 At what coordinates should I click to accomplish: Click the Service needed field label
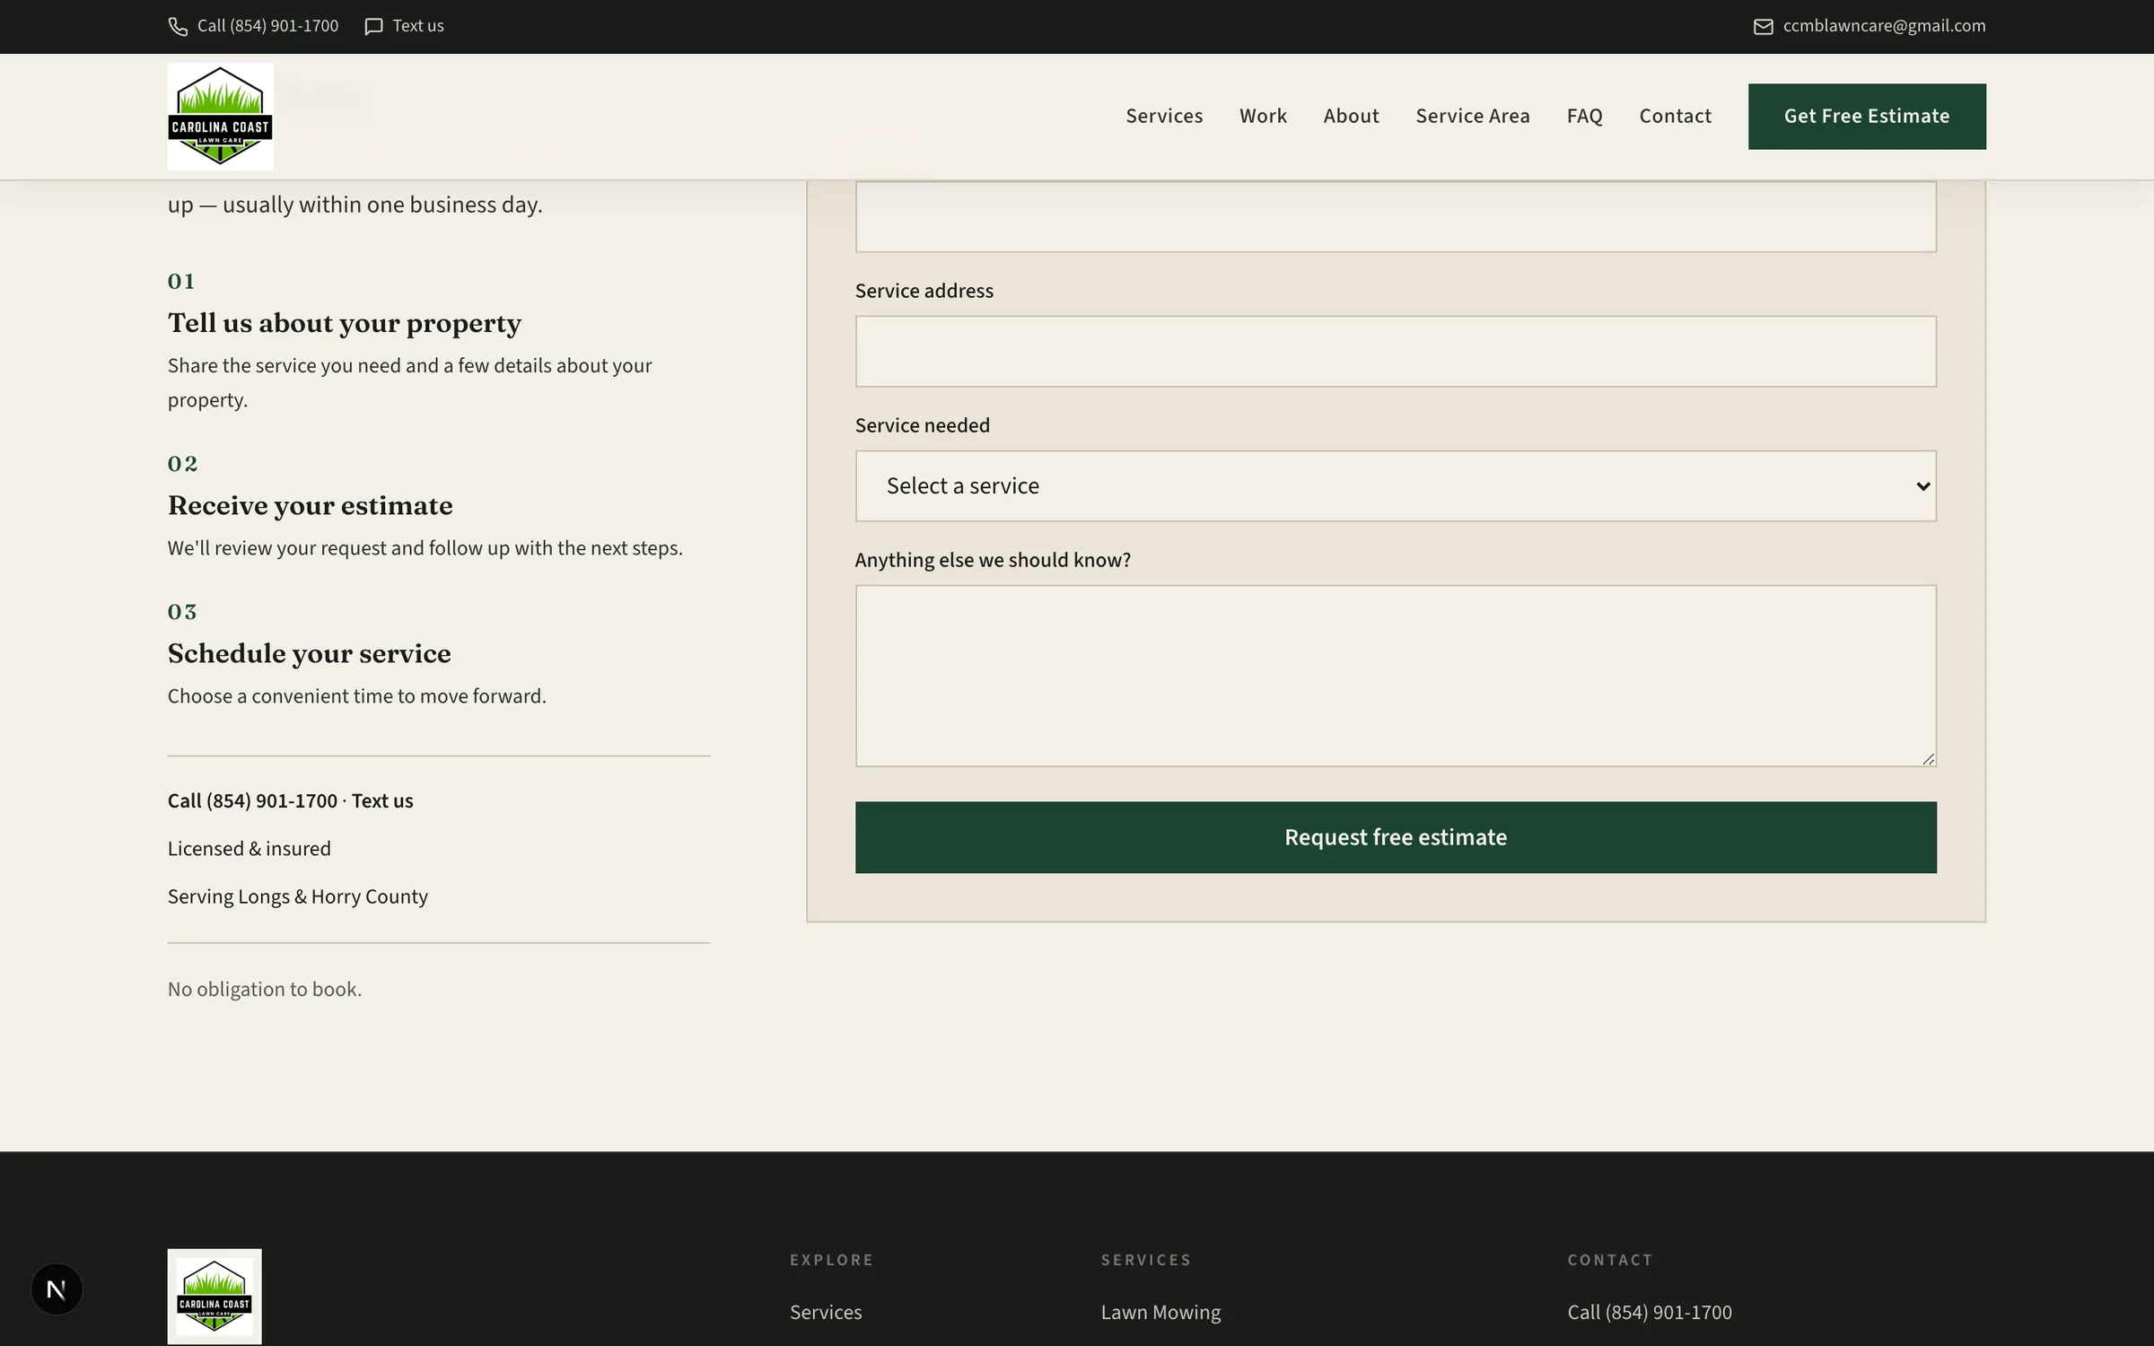coord(923,425)
